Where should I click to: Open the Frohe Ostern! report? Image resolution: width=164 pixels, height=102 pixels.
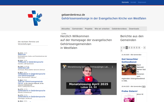click(130, 91)
